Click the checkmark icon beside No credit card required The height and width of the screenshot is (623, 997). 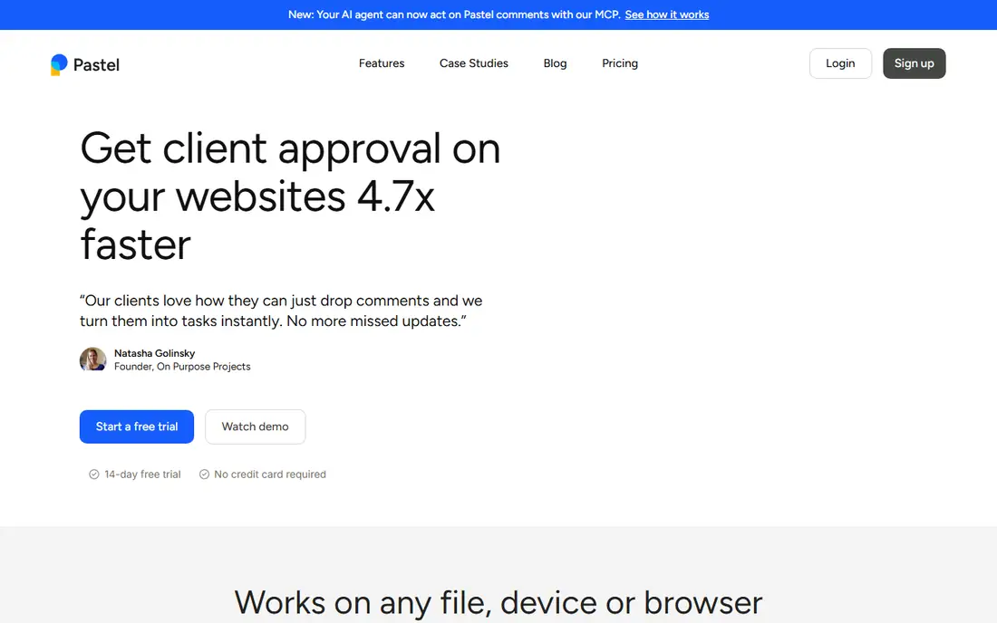204,474
